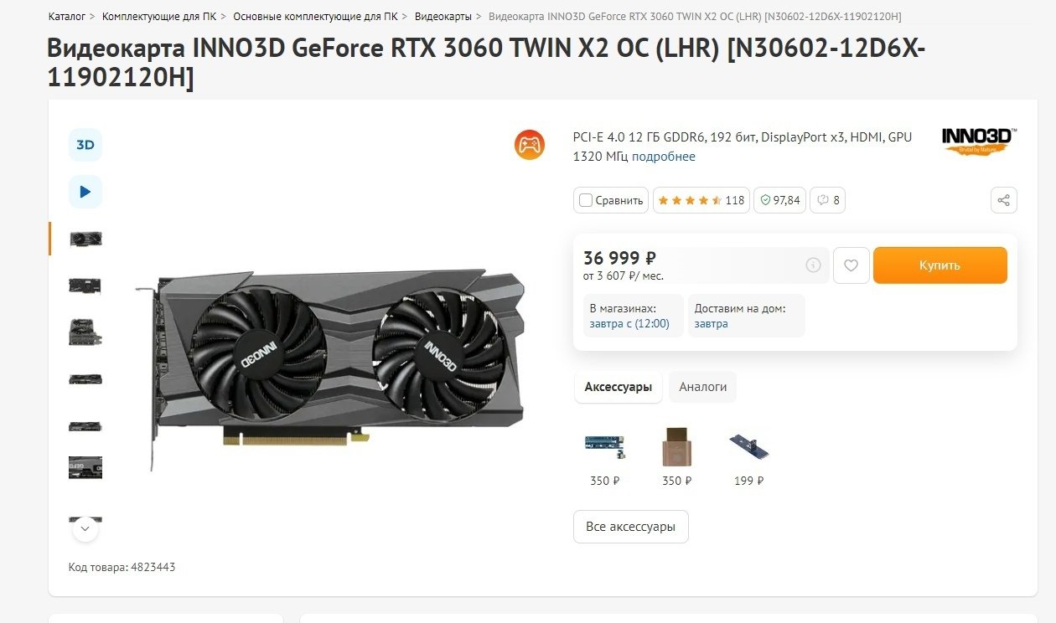The height and width of the screenshot is (623, 1056).
Task: Click the store pickup link завтра с (12:00)
Action: (629, 323)
